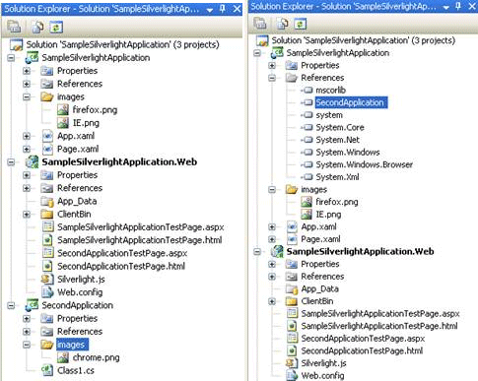Collapse SampleSilverlightApplication.Web project in left panel
This screenshot has width=478, height=381.
(11, 161)
